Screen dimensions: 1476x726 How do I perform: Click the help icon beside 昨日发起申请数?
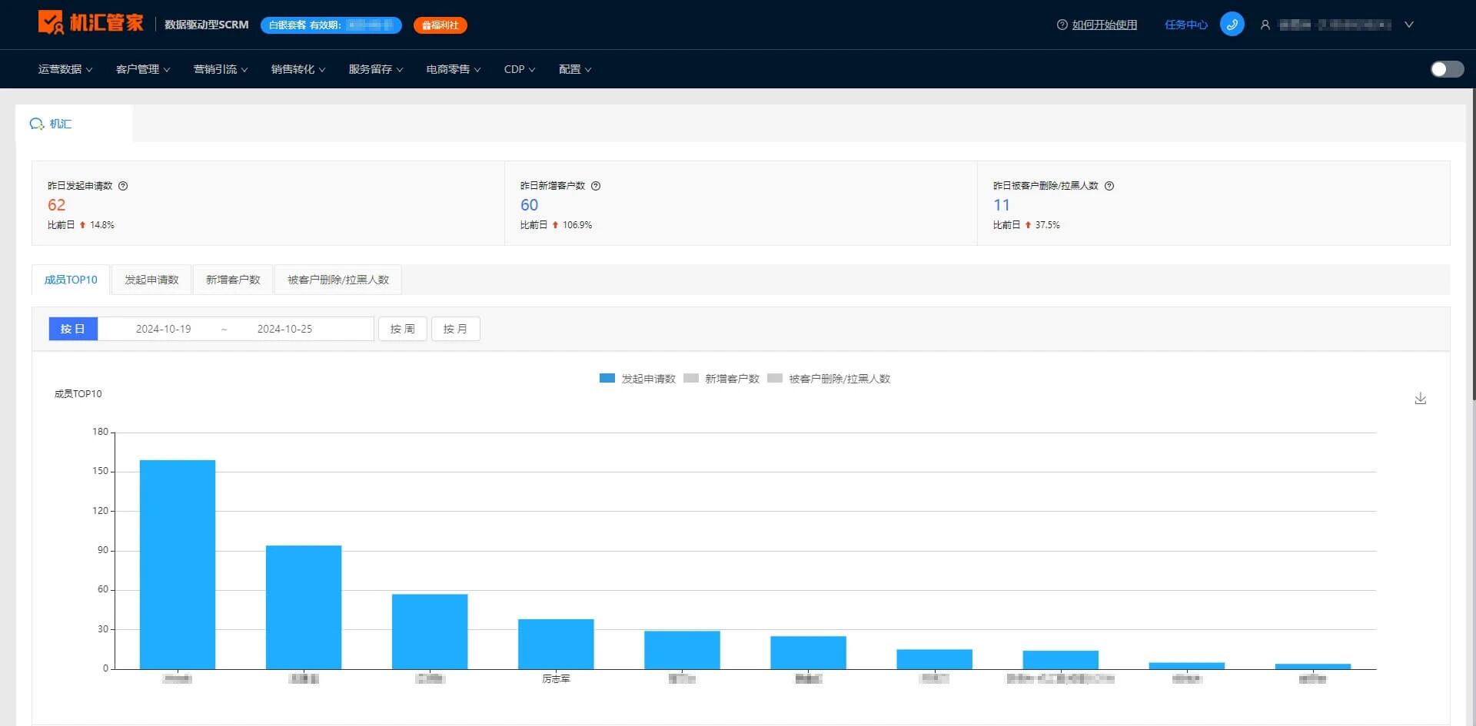point(123,186)
